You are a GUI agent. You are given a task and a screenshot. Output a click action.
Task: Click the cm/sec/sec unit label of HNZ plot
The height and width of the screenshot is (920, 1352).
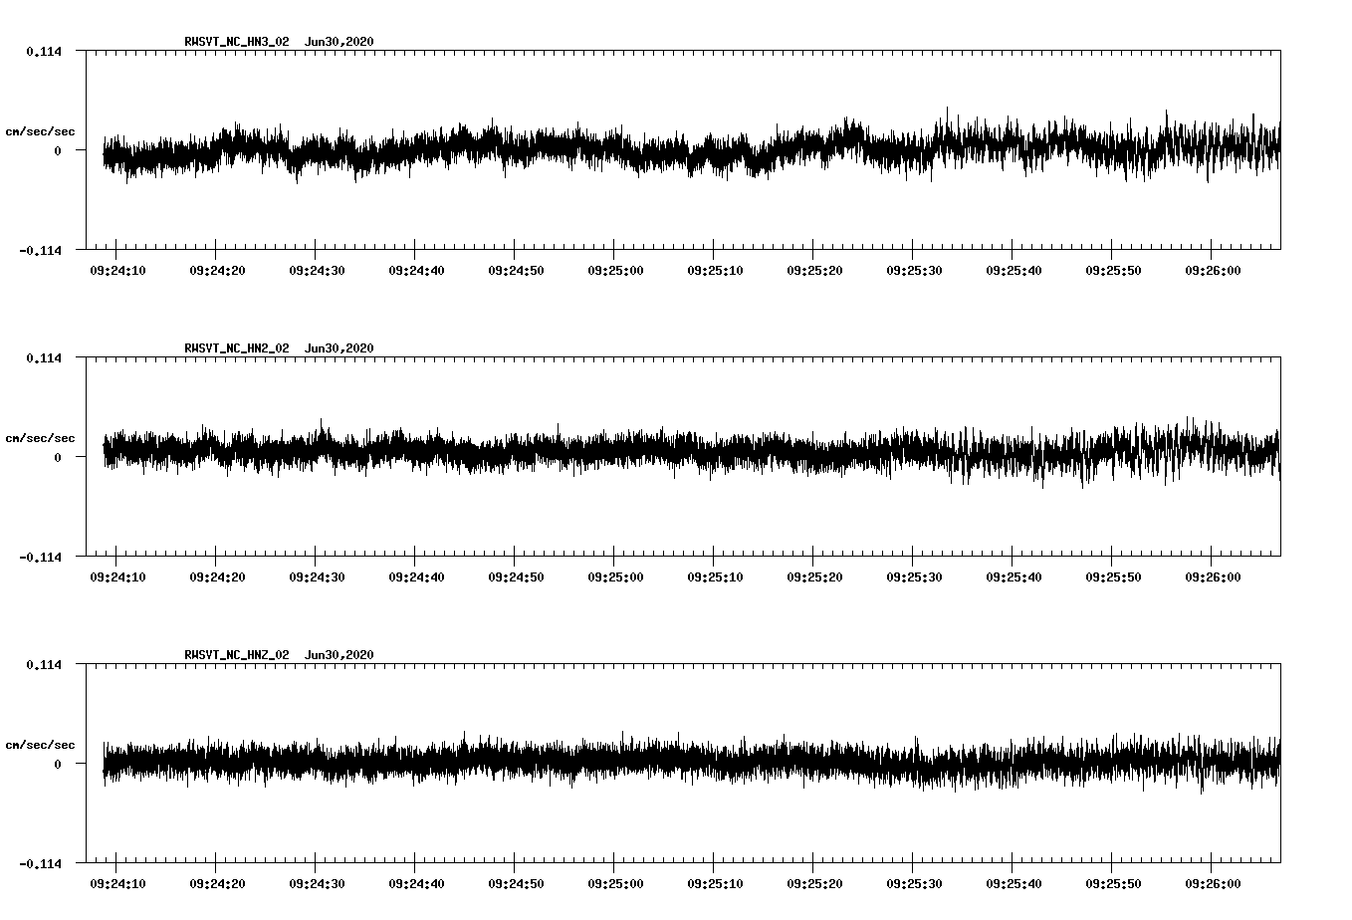(x=40, y=745)
